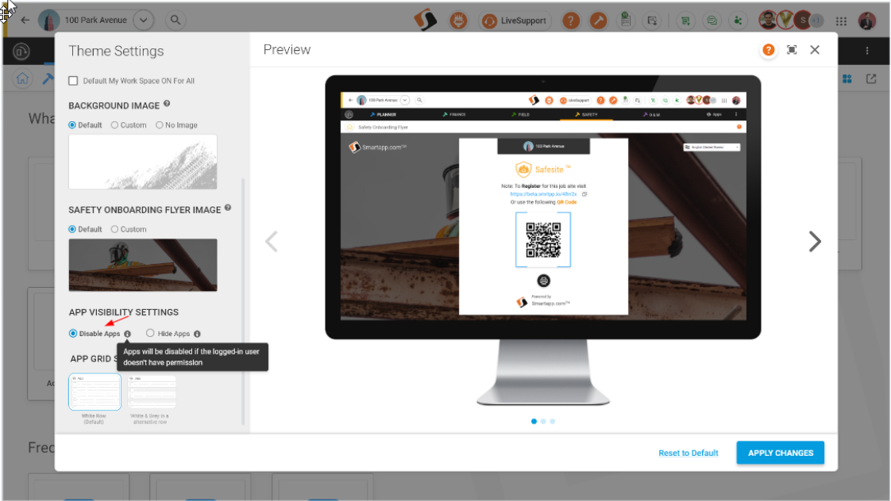Select No Image background radio
The height and width of the screenshot is (501, 891).
pyautogui.click(x=159, y=124)
